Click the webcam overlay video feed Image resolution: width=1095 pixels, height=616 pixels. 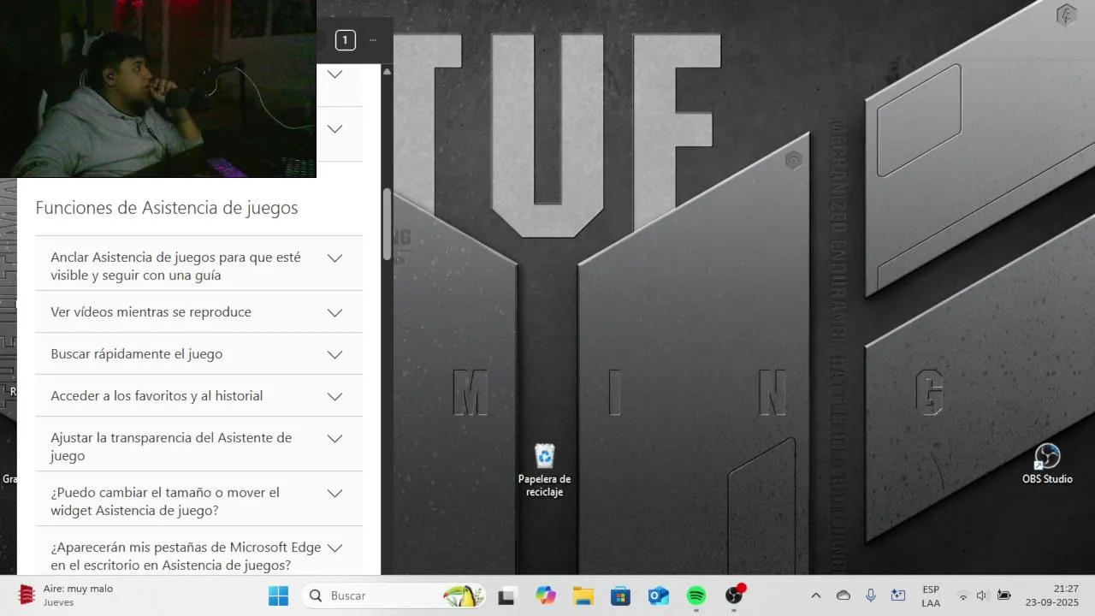pos(158,88)
